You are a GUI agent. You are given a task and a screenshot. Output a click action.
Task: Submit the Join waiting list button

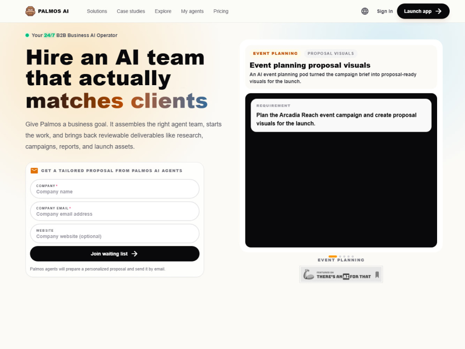tap(115, 254)
